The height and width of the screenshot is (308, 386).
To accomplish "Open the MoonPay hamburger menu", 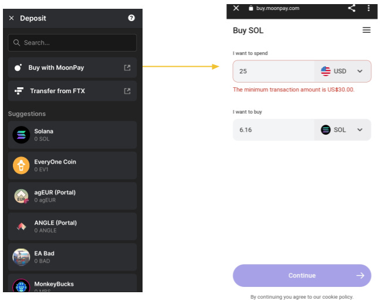I will point(366,30).
